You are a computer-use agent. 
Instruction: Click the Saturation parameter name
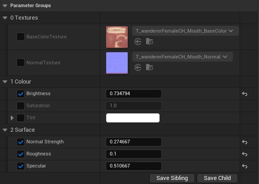click(38, 105)
